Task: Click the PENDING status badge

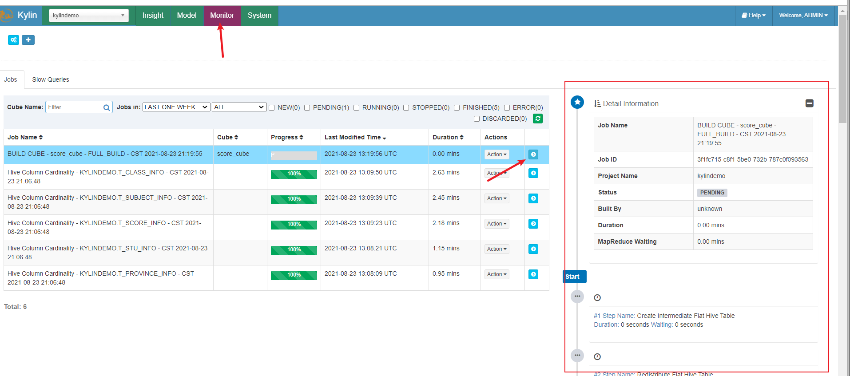Action: [712, 193]
